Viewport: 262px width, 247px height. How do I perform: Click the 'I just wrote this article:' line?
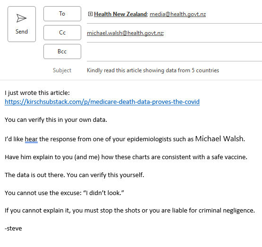click(37, 93)
